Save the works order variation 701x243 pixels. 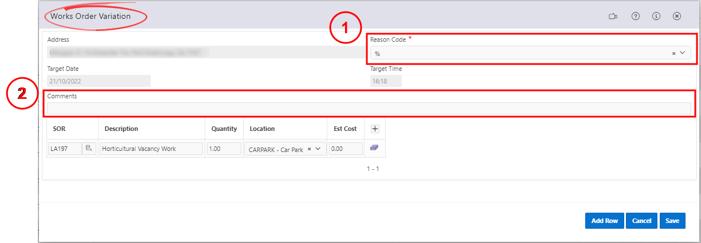coord(672,221)
